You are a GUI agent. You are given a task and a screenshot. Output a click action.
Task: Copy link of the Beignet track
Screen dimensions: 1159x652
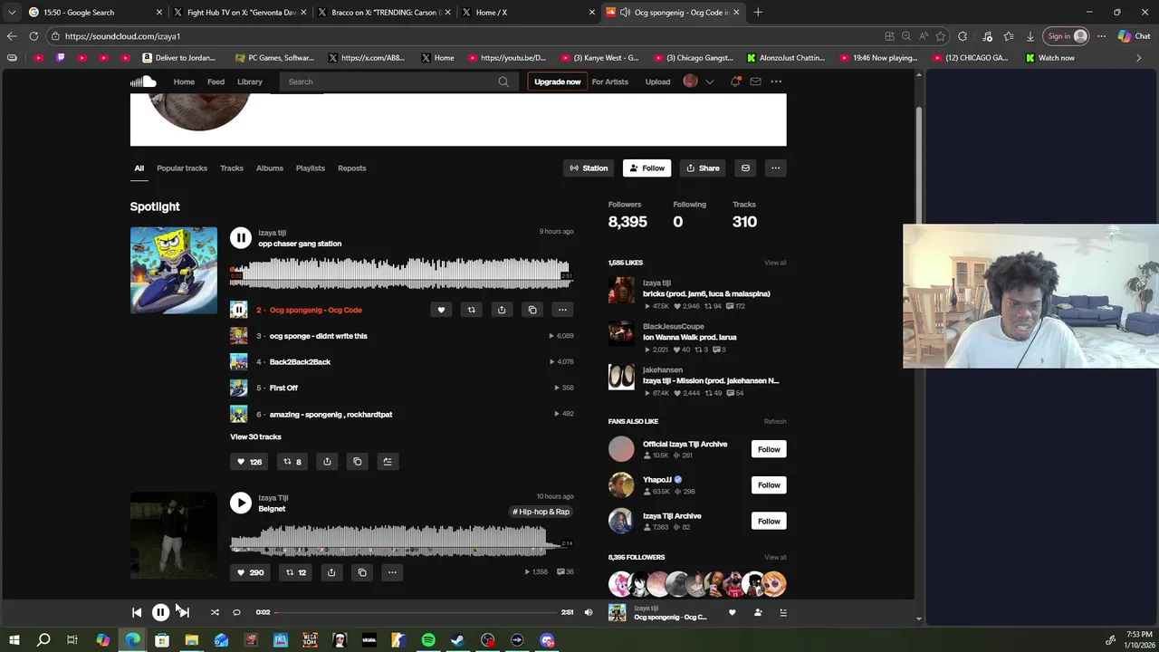click(362, 572)
